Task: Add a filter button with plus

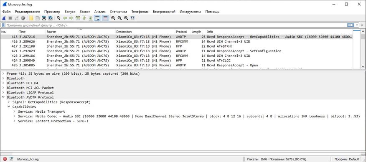Action: coord(362,25)
